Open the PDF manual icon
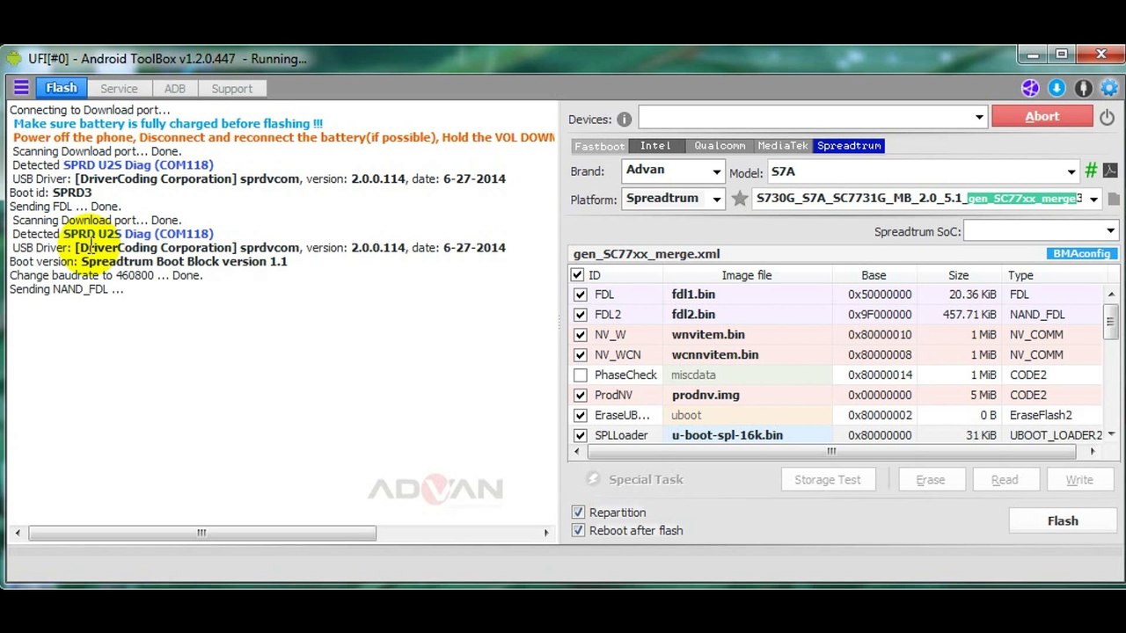The width and height of the screenshot is (1126, 633). pos(1110,171)
